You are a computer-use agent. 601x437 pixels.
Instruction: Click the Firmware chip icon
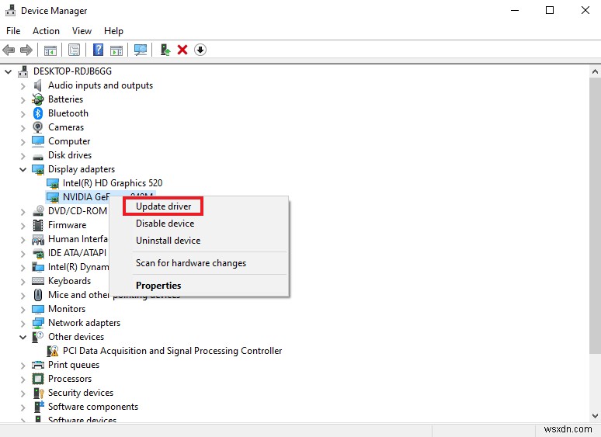point(38,225)
